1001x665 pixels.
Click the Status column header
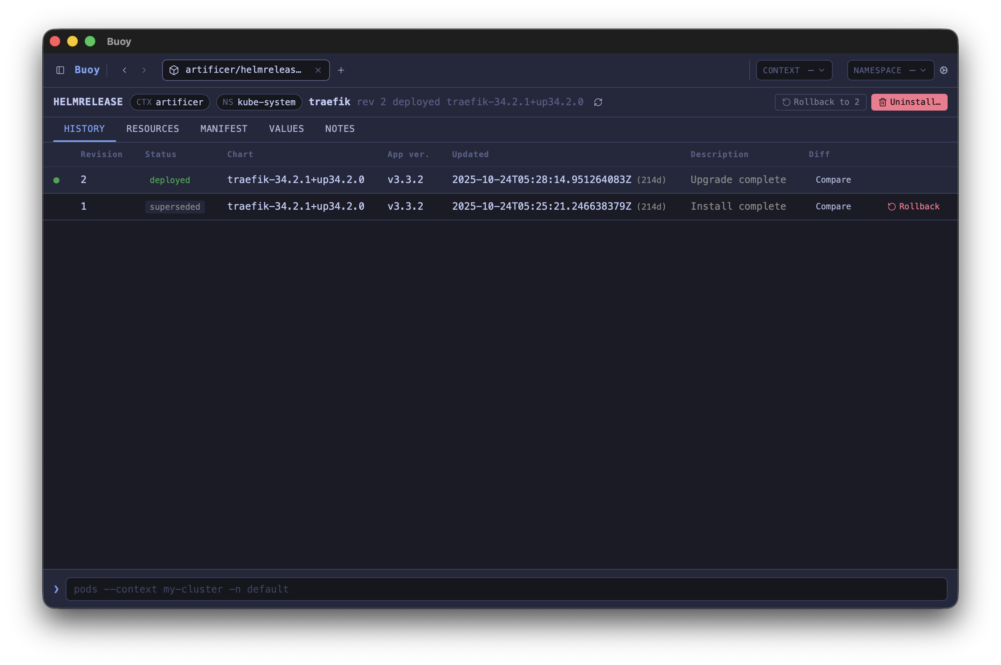click(x=161, y=154)
